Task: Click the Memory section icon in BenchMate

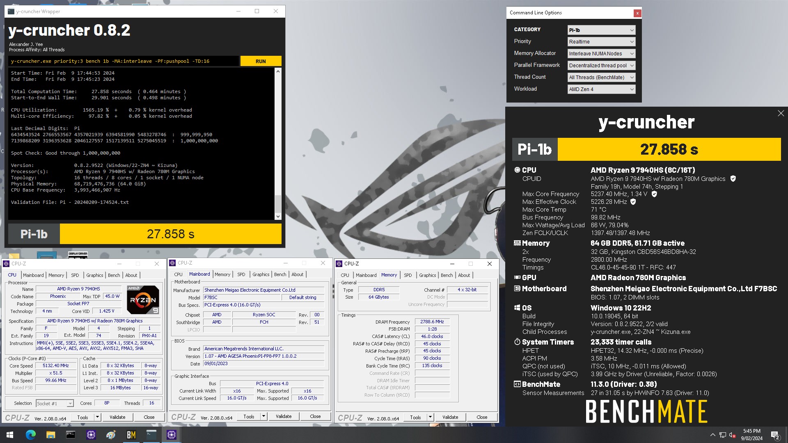Action: (x=517, y=243)
